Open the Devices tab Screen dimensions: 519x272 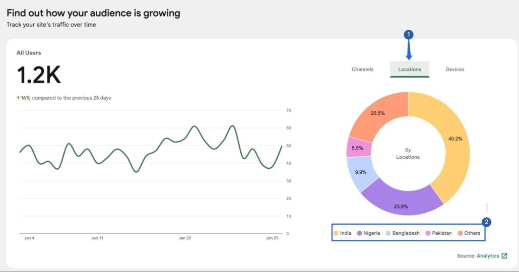tap(455, 69)
